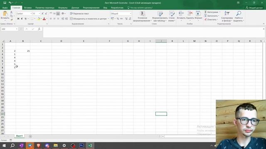Image resolution: width=266 pixels, height=149 pixels.
Task: Toggle middle vertical alignment
Action: point(54,14)
